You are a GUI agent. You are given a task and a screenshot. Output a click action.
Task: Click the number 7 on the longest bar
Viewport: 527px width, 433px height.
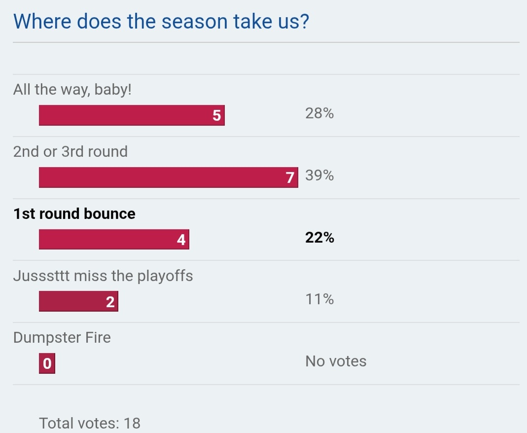tap(290, 178)
